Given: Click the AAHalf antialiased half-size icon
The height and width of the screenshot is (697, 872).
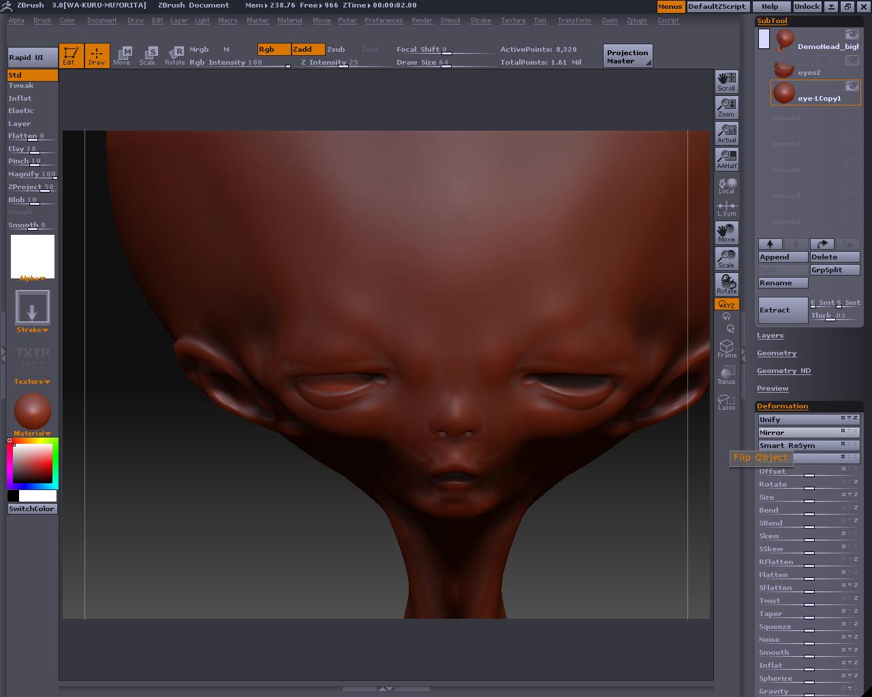Looking at the screenshot, I should pyautogui.click(x=726, y=159).
